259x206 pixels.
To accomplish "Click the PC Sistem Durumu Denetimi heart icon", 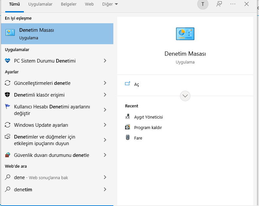I will pyautogui.click(x=8, y=61).
